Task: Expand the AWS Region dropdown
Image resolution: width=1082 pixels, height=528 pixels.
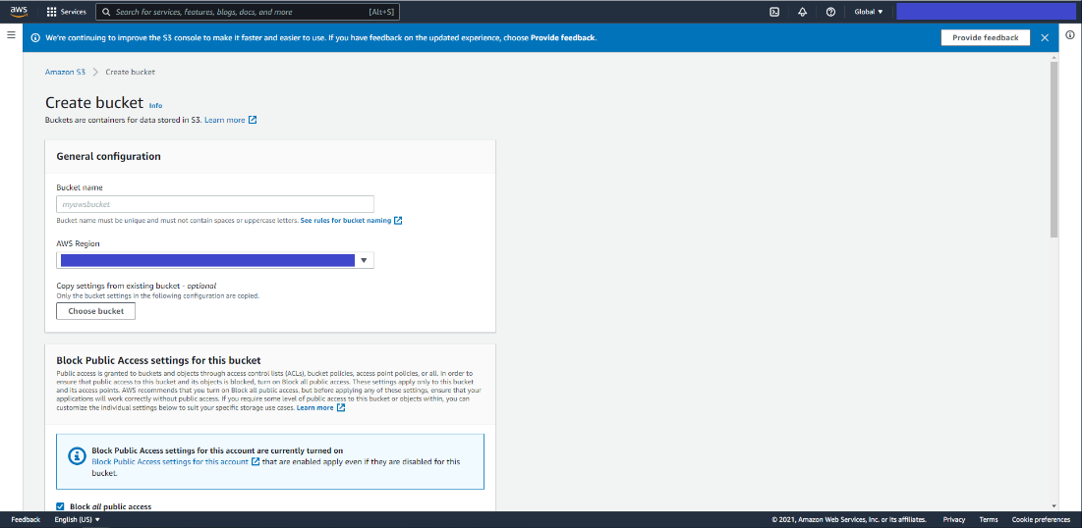Action: [215, 260]
